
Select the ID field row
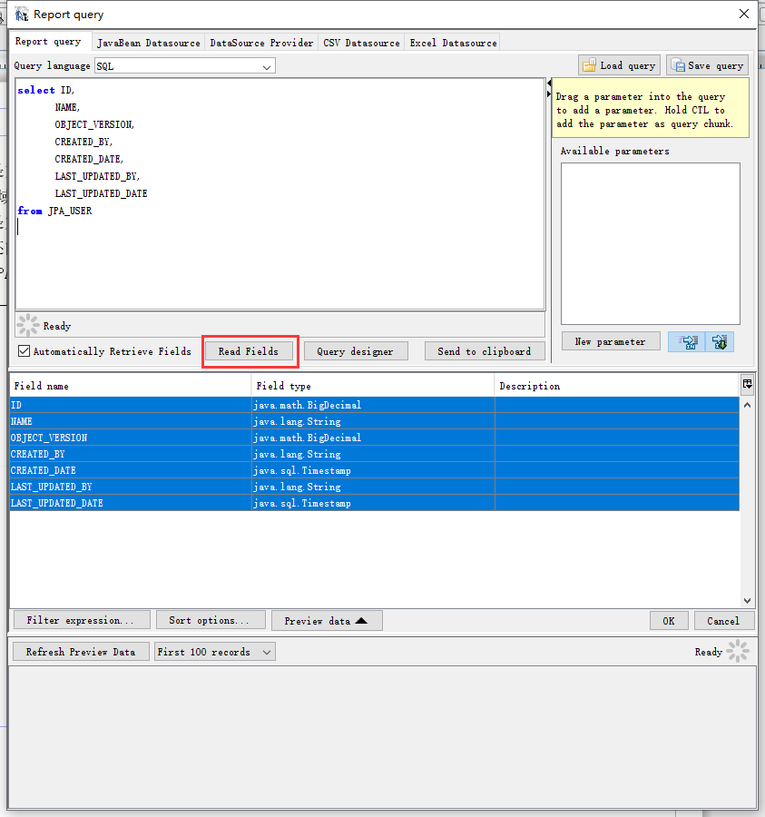tap(375, 405)
